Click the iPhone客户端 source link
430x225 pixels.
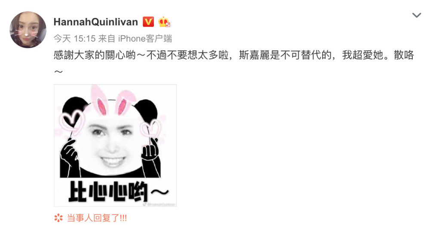click(x=145, y=39)
